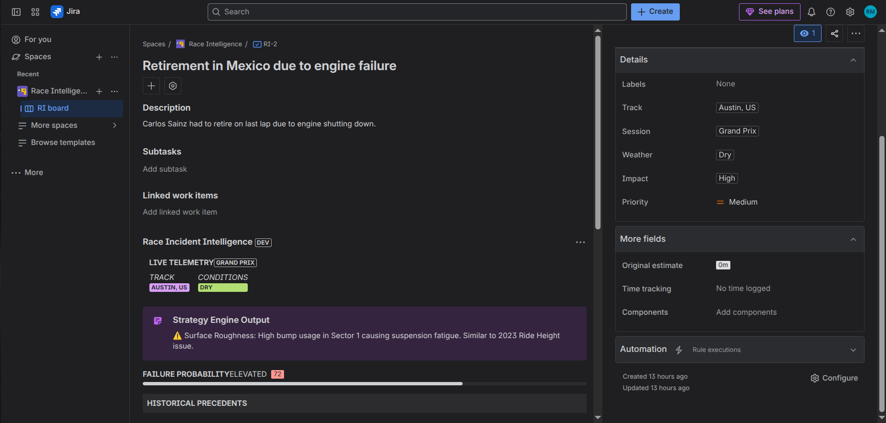This screenshot has height=423, width=886.
Task: Click Add subtask
Action: click(x=165, y=169)
